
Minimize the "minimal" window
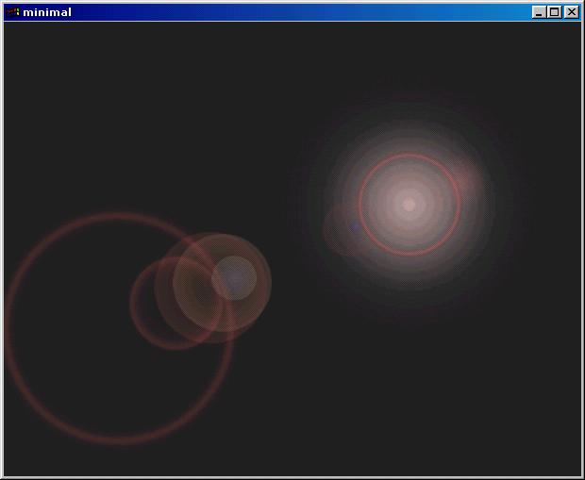pyautogui.click(x=539, y=12)
